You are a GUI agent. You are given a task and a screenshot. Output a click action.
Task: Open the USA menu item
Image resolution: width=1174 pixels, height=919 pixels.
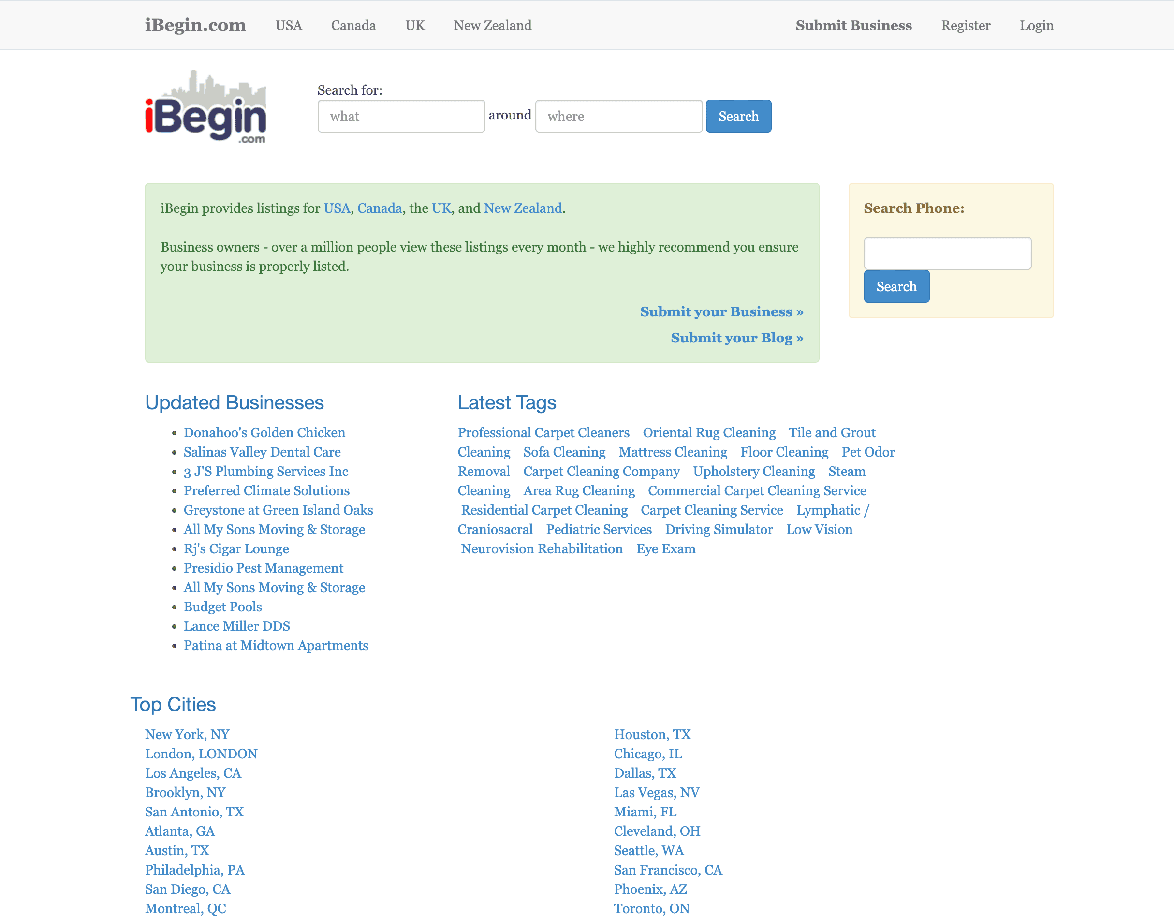tap(288, 25)
